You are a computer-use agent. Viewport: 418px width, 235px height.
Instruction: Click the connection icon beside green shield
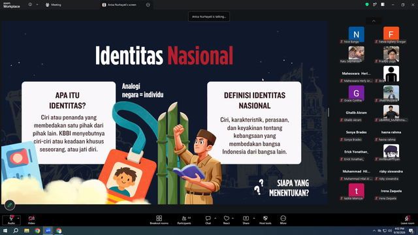coord(375,5)
